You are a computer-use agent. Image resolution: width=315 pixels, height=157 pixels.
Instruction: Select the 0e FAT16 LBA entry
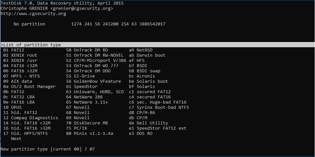(19, 102)
